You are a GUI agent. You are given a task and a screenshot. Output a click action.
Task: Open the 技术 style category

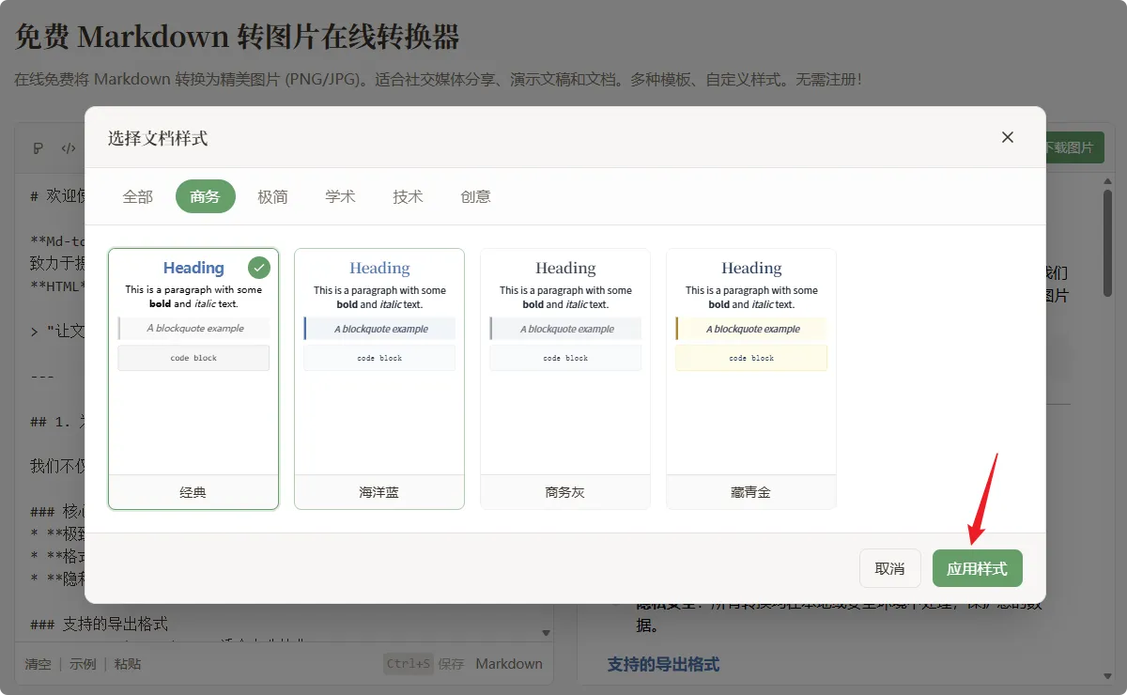click(x=408, y=196)
